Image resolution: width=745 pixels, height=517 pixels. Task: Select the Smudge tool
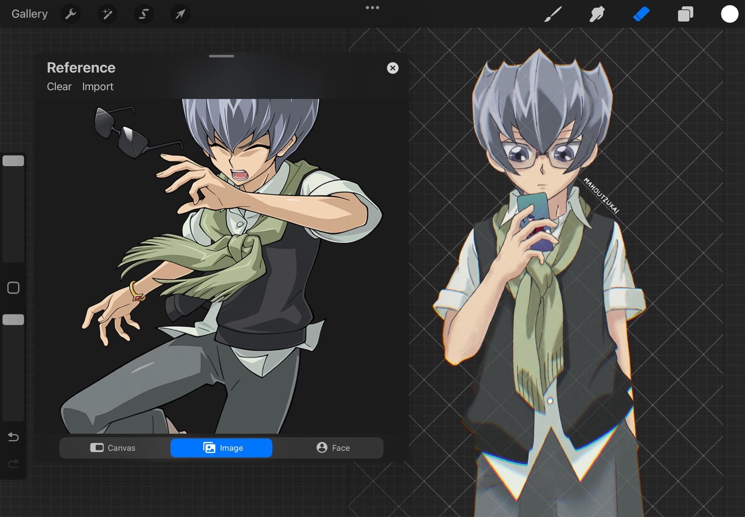point(597,14)
